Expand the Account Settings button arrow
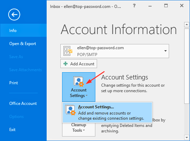The image size is (190, 141). click(x=86, y=96)
